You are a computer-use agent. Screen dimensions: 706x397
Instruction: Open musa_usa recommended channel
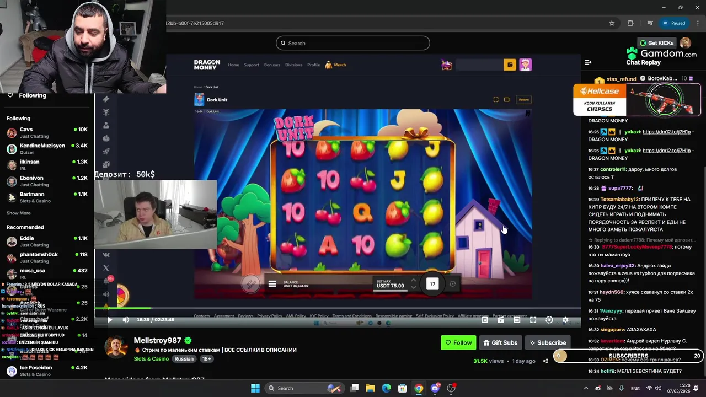47,273
